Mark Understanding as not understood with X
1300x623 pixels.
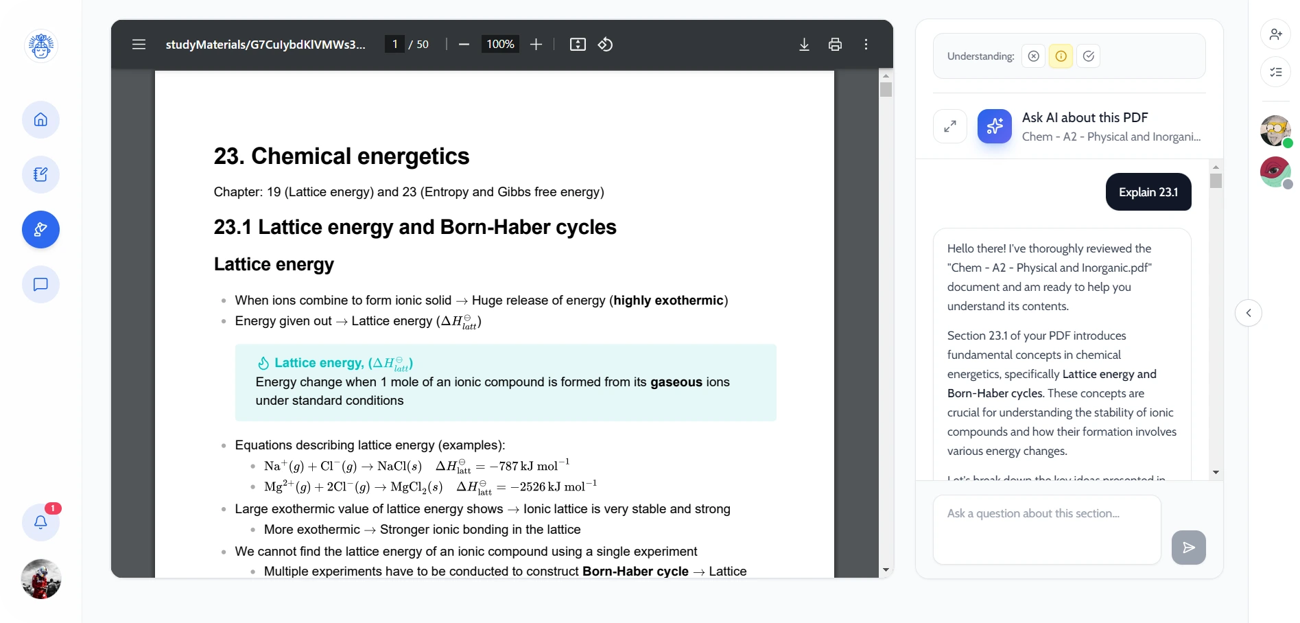pyautogui.click(x=1033, y=56)
